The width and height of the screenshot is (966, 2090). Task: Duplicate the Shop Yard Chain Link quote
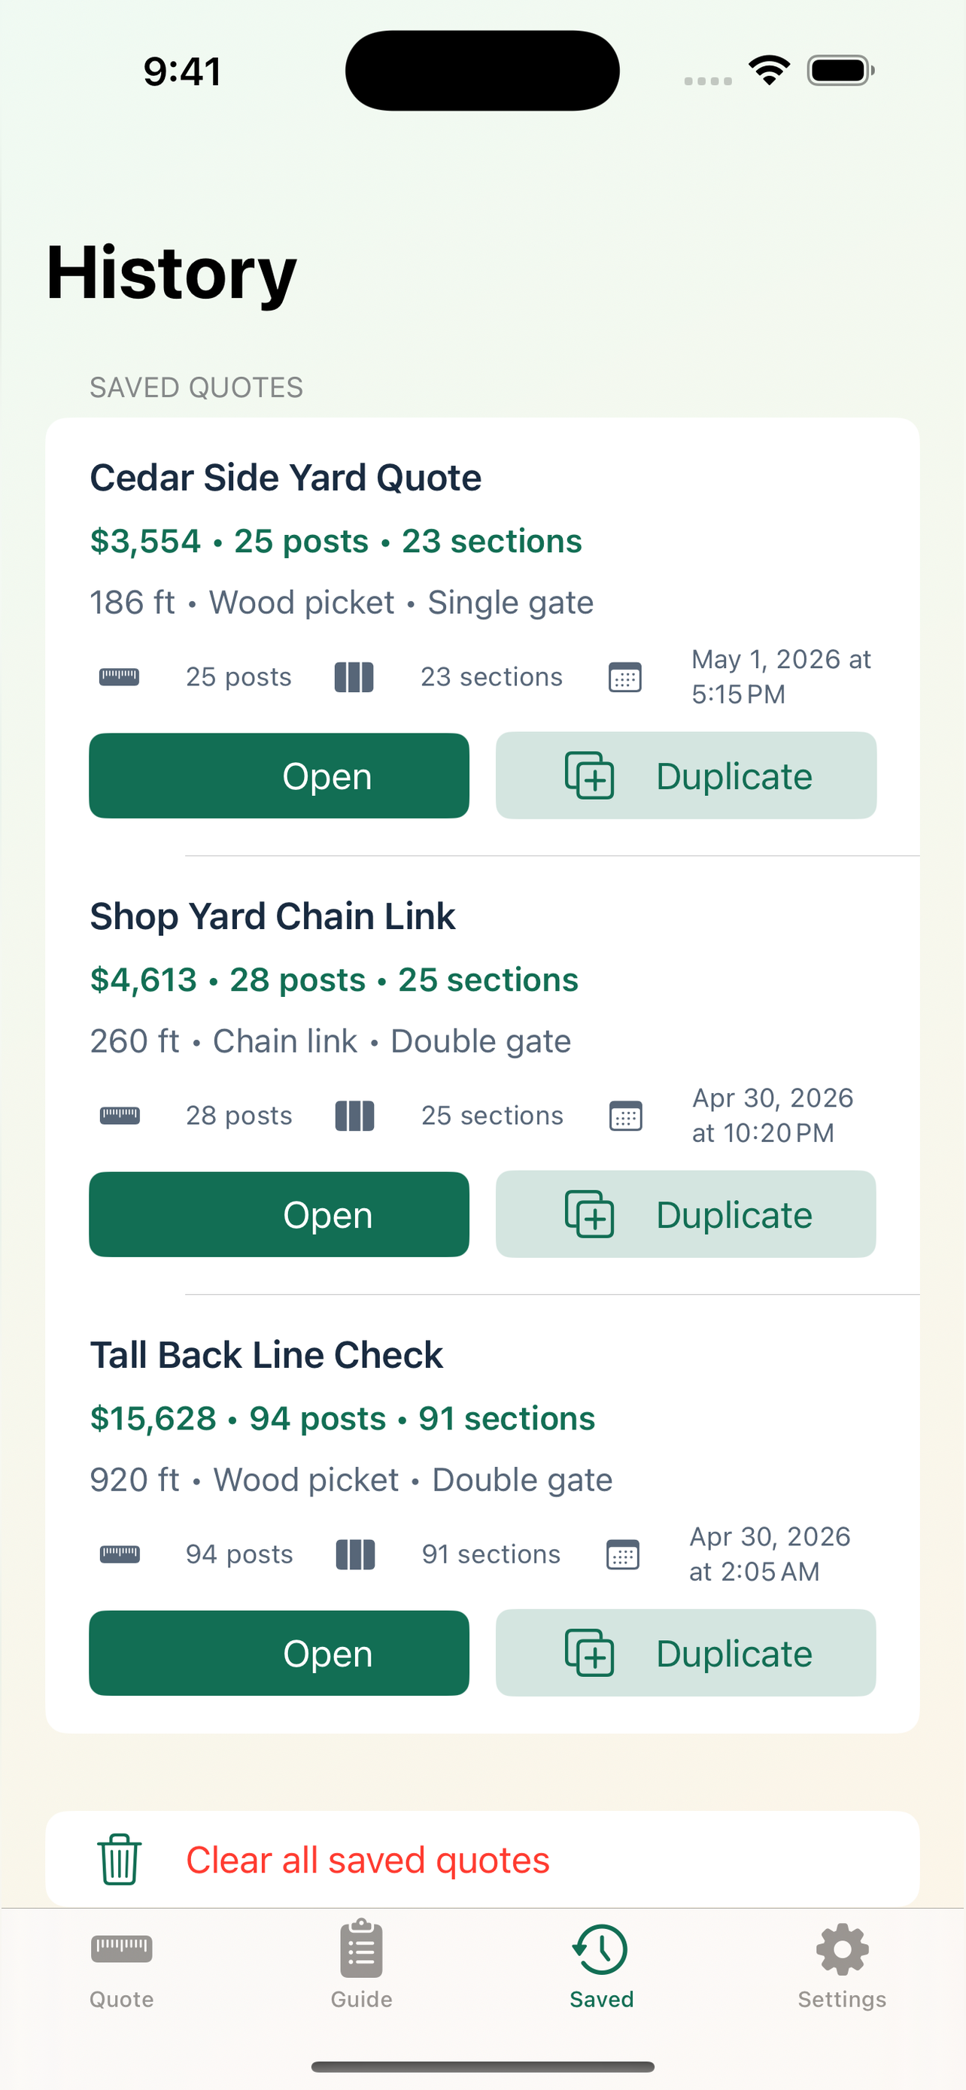[686, 1214]
